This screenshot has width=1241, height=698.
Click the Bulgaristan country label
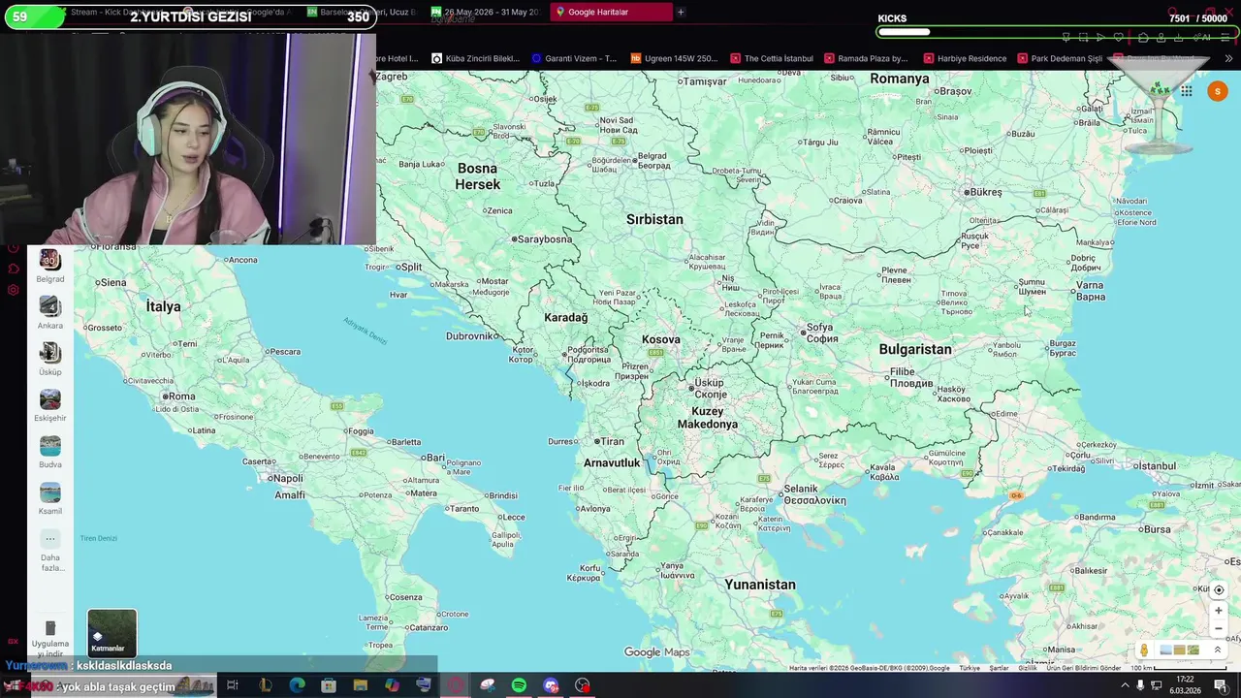[915, 349]
